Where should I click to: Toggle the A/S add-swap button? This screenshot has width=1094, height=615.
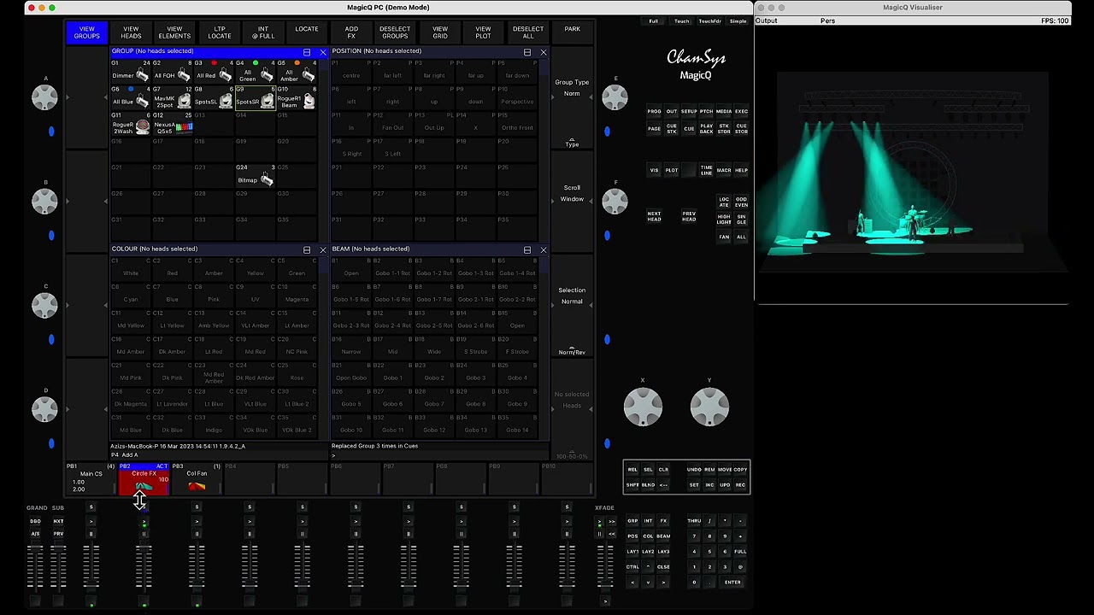click(x=35, y=534)
